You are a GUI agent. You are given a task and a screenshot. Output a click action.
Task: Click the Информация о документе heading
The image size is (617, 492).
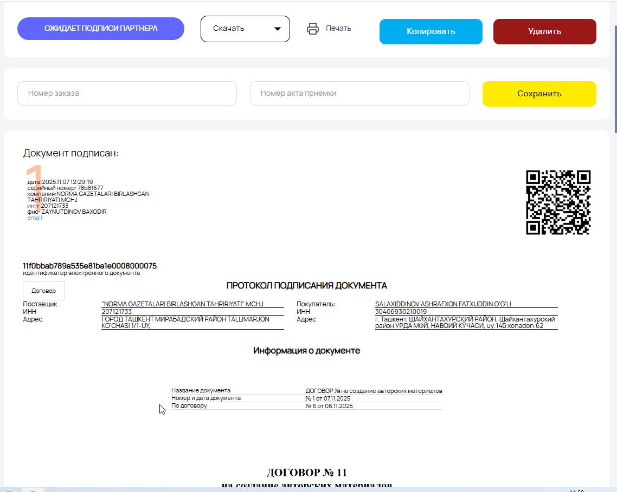point(306,351)
